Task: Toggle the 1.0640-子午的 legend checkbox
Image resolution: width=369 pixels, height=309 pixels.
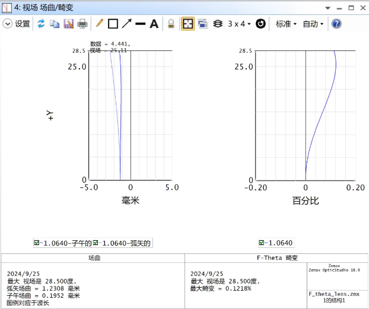Action: (x=37, y=243)
